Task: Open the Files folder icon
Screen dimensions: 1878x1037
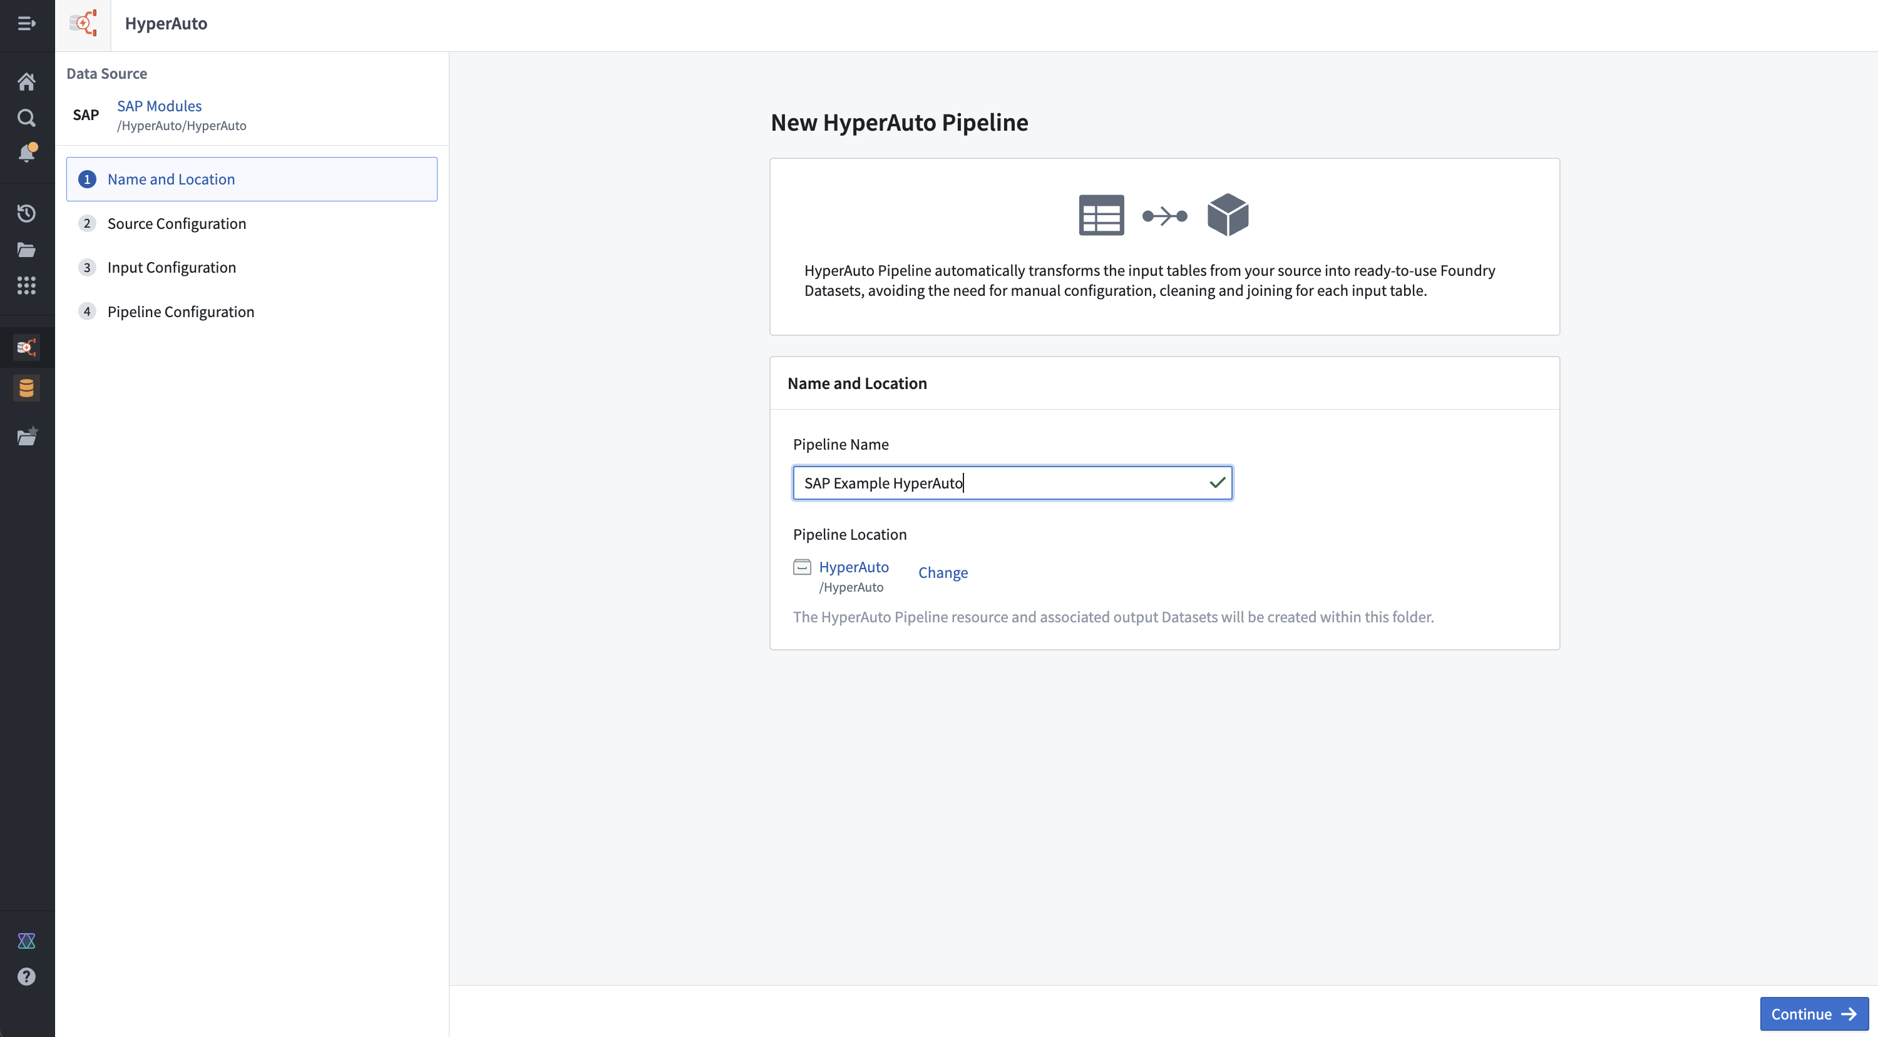Action: click(27, 250)
